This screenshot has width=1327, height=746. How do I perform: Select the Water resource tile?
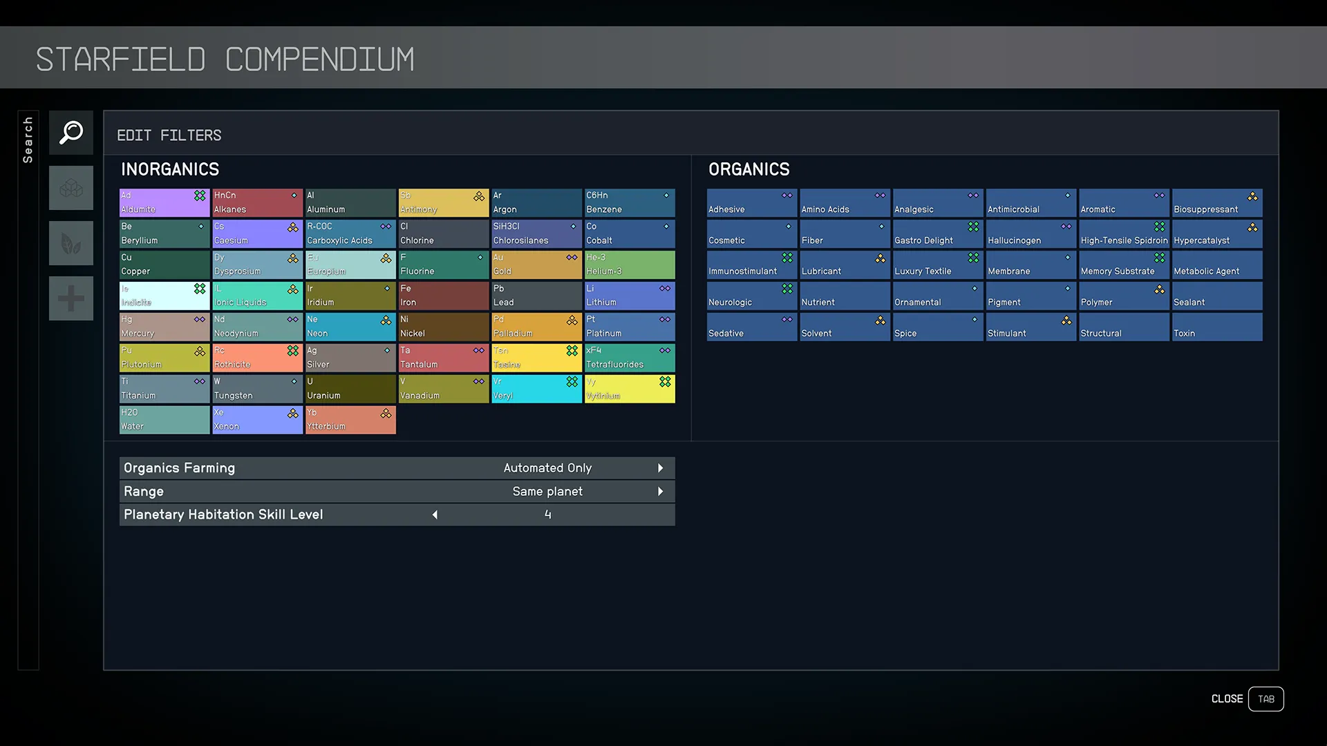pyautogui.click(x=164, y=420)
